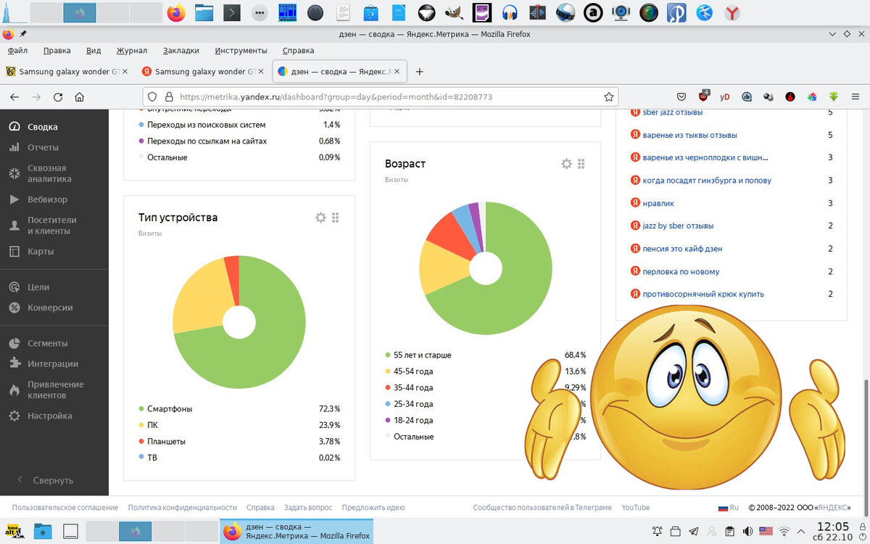Open query перловка по новому
Viewport: 870px width, 544px height.
coord(681,271)
